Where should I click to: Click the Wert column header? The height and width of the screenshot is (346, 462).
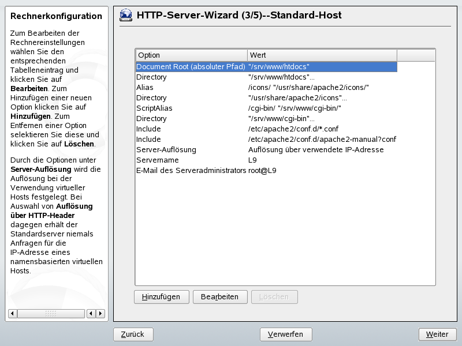321,55
